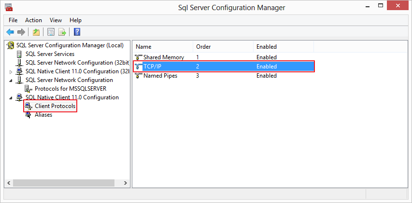412x203 pixels.
Task: Select the Named Pipes protocol row
Action: 160,76
